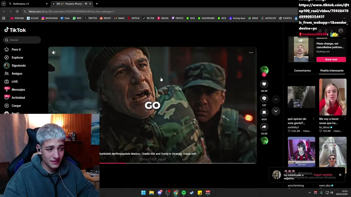This screenshot has width=351, height=197.
Task: Open the lia_sikora profile link
Action: point(324,127)
